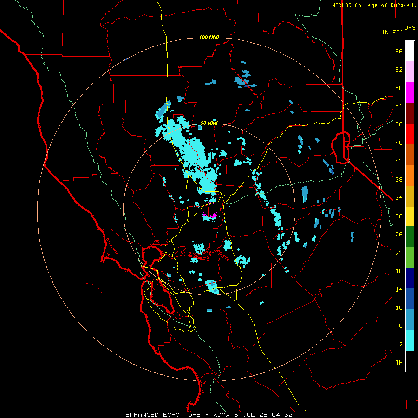Viewport: 418px width, 418px height.
Task: Click the legend value 22
Action: point(399,253)
